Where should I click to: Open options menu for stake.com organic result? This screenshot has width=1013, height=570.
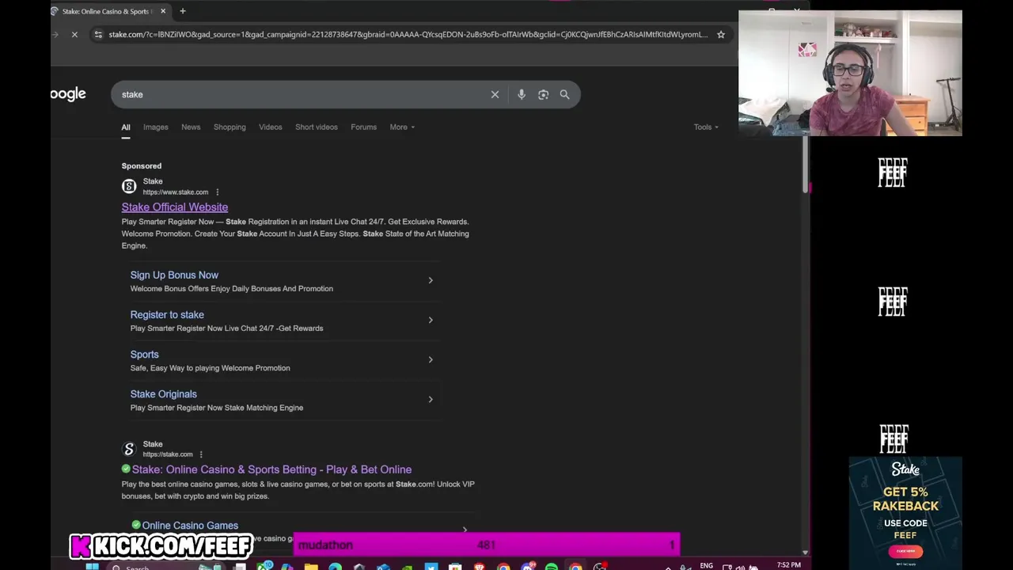[201, 454]
